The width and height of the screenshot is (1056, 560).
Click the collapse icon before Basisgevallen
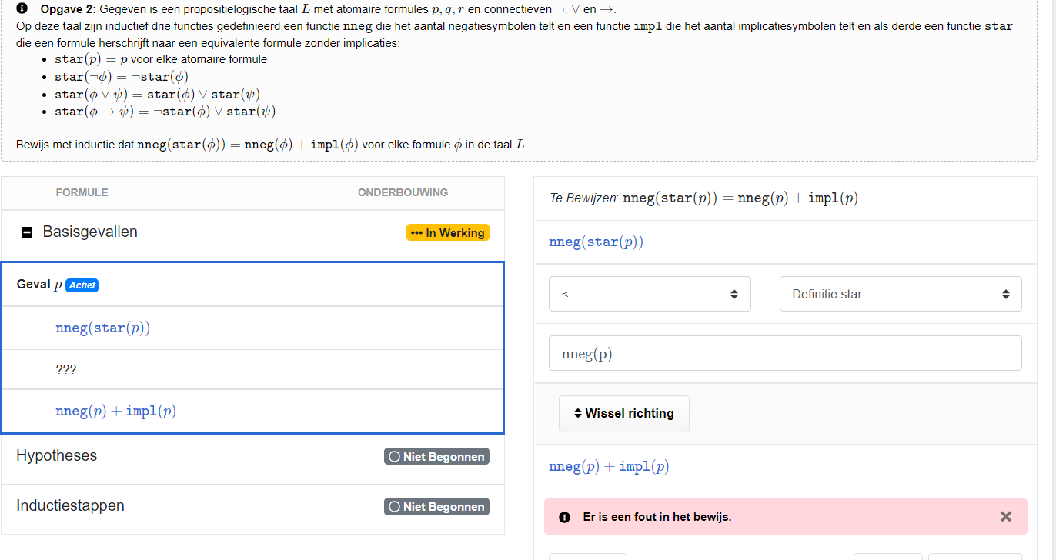[26, 232]
